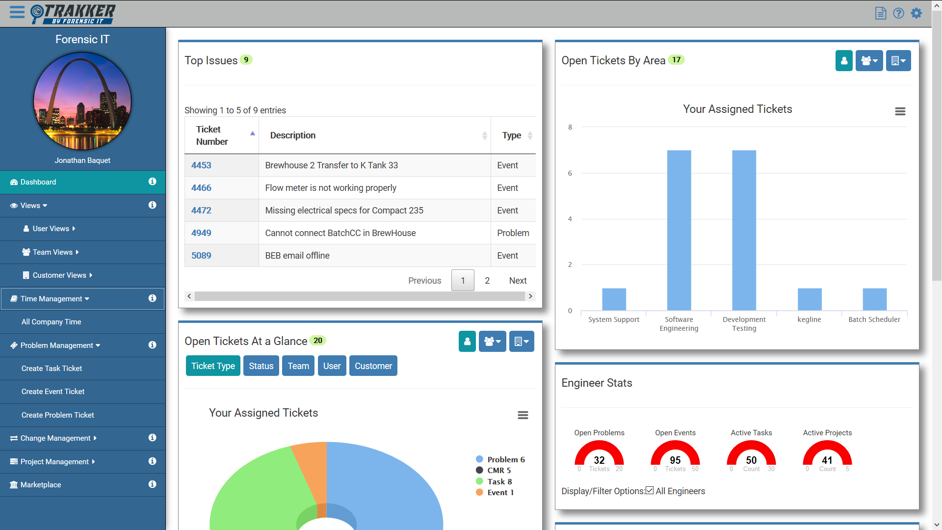Open the document icon in top bar
Viewport: 942px width, 530px height.
881,13
